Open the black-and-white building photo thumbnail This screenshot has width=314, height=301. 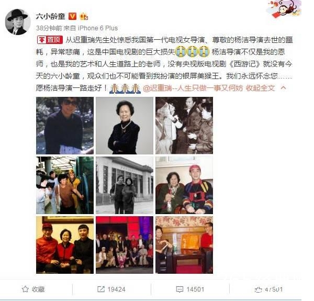click(x=125, y=185)
